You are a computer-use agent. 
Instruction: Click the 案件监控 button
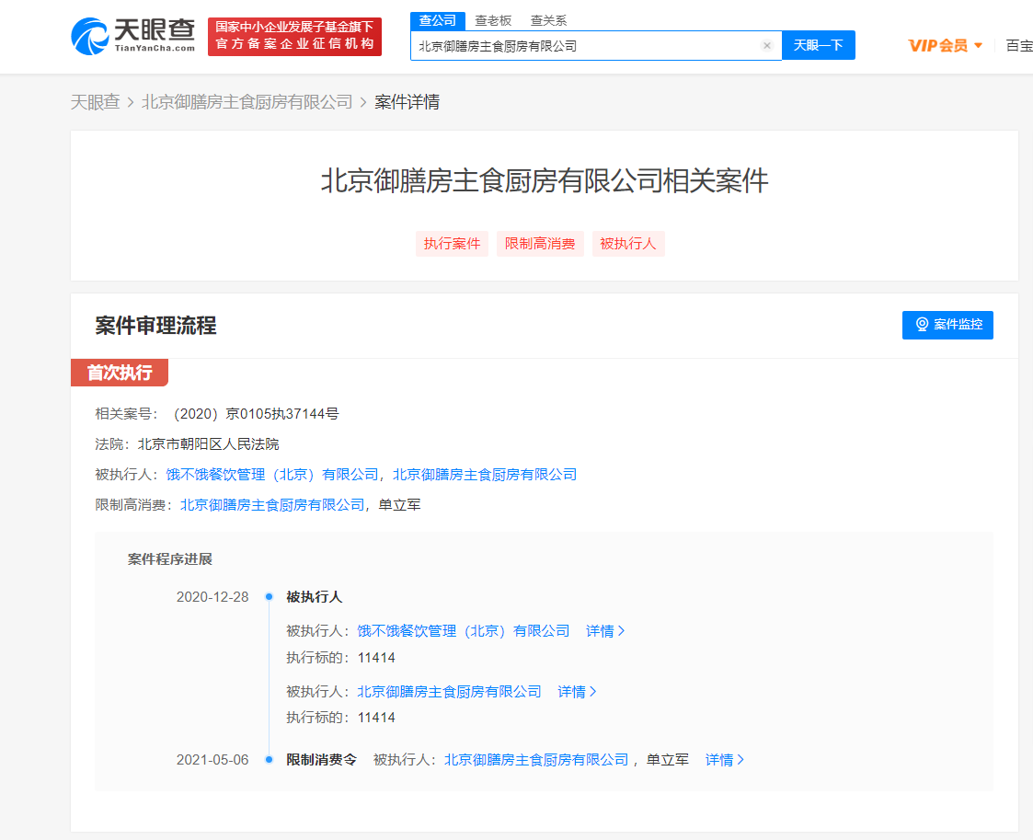pyautogui.click(x=947, y=325)
